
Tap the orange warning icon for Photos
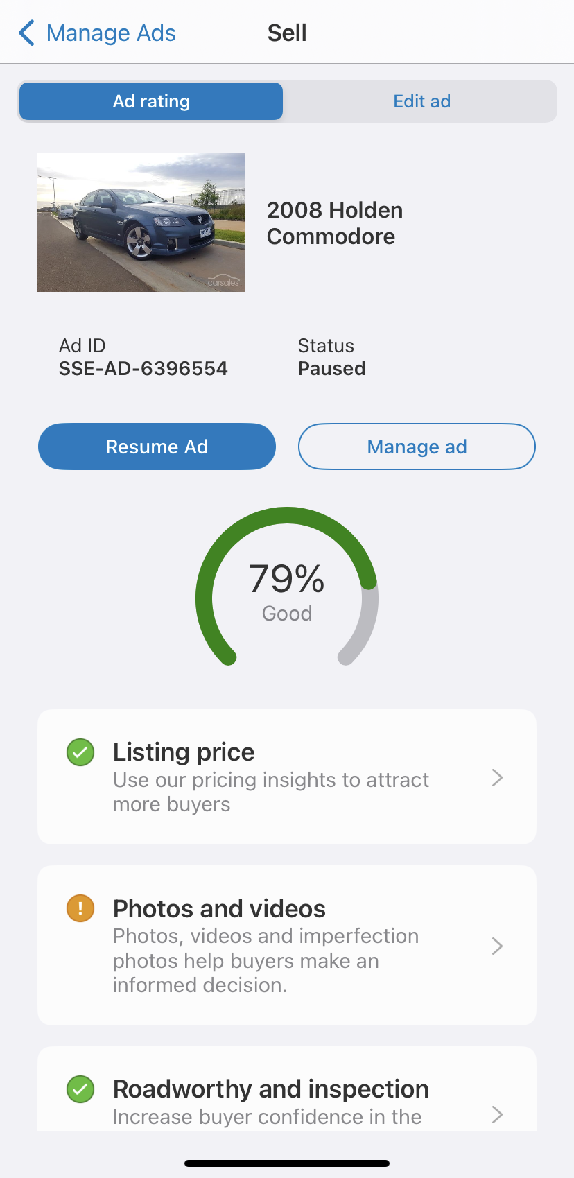80,908
